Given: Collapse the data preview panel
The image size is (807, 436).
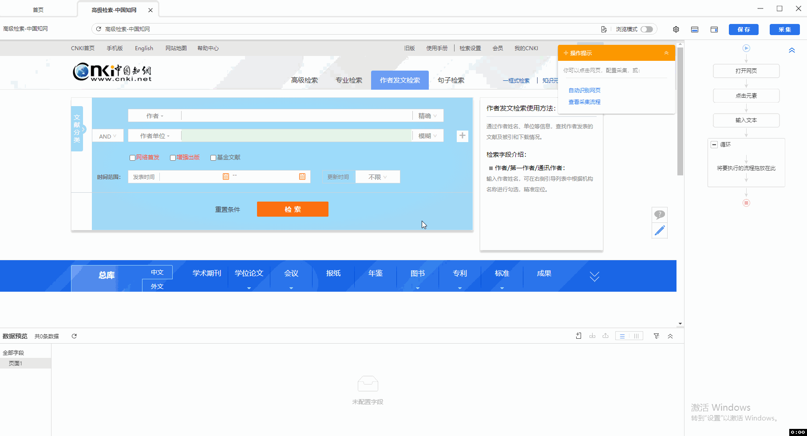Looking at the screenshot, I should [670, 336].
